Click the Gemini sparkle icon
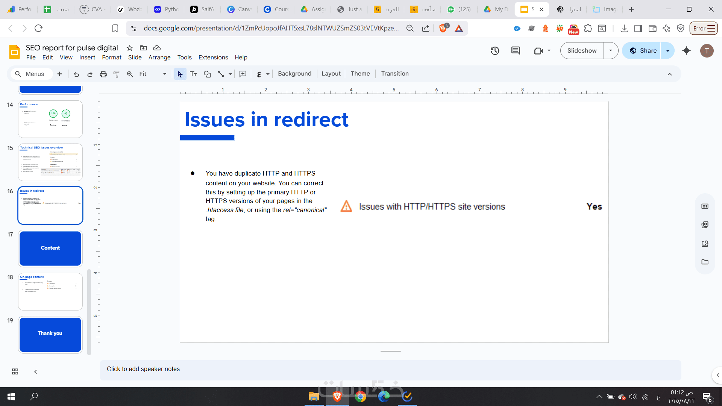Image resolution: width=722 pixels, height=406 pixels. point(686,51)
